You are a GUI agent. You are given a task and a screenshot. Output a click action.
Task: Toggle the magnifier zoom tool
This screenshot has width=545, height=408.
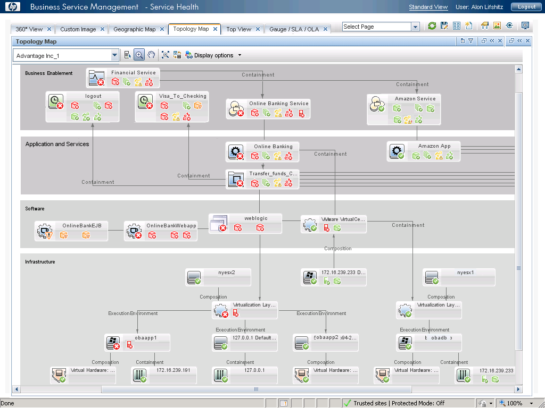pos(139,55)
